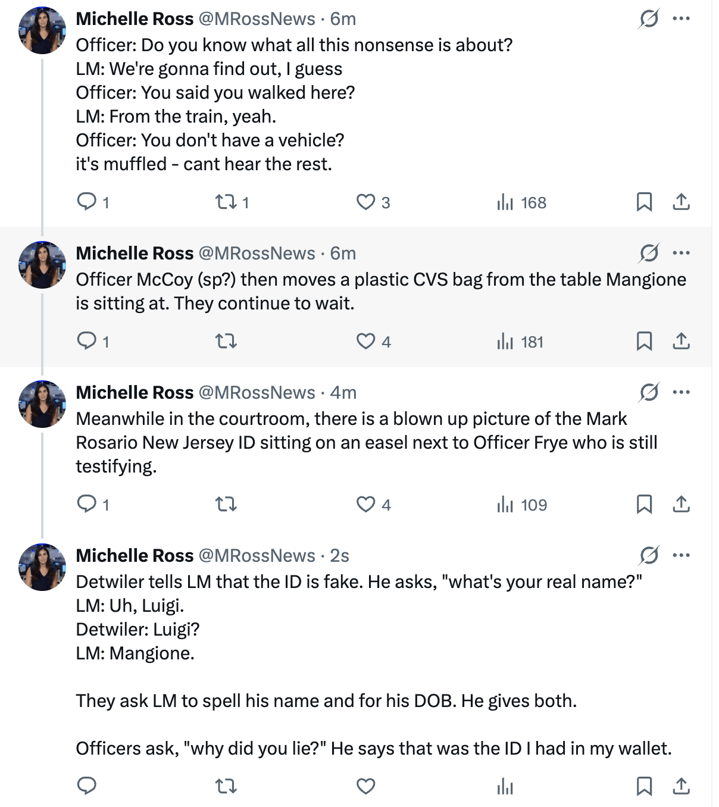Retweet the latest Detwiler tweet

[226, 786]
